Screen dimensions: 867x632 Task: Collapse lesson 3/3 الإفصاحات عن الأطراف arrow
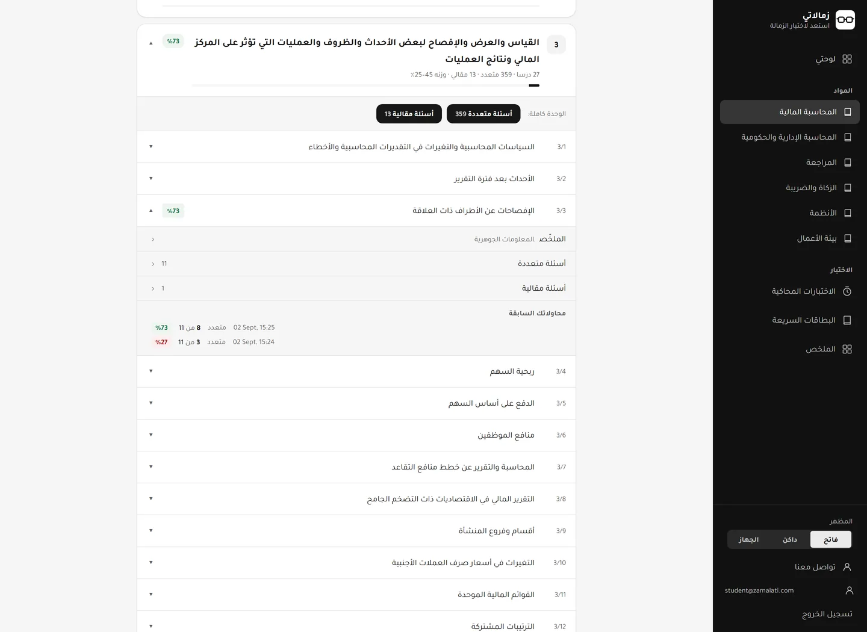[151, 211]
